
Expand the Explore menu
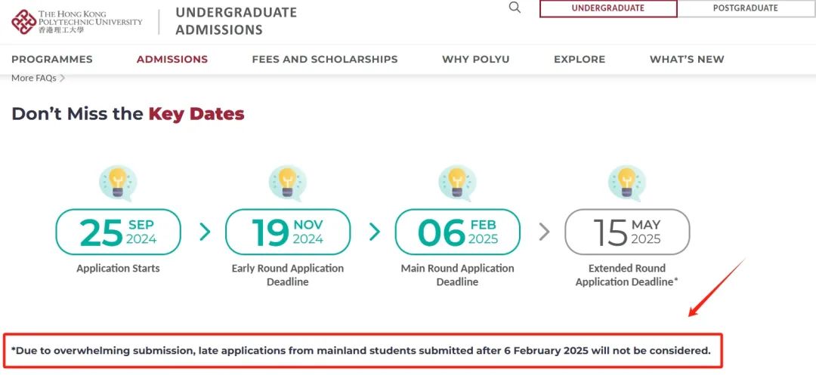tap(580, 60)
